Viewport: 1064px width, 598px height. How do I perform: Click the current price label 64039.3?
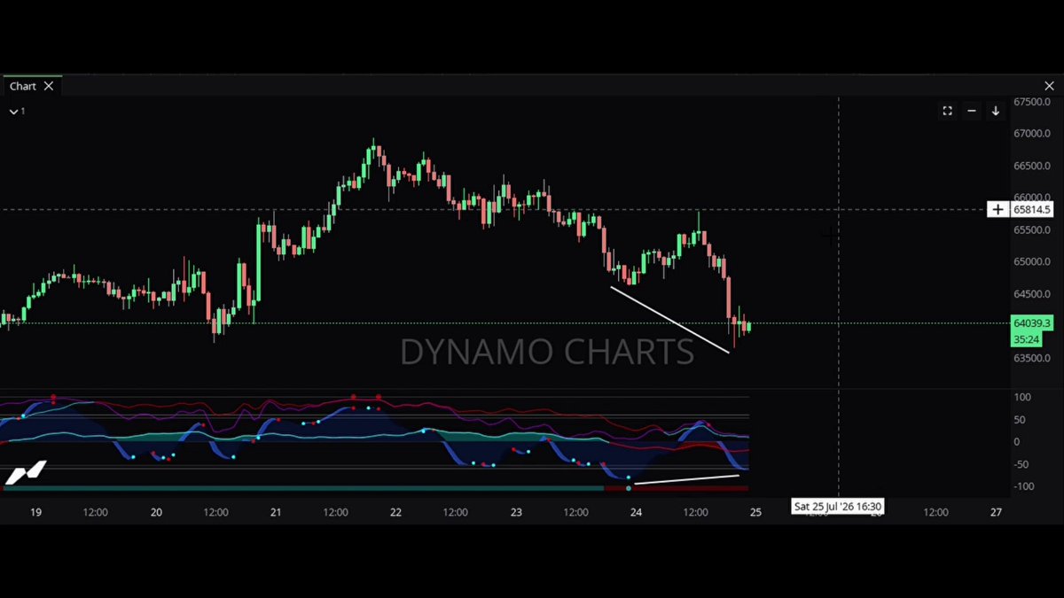(x=1032, y=324)
